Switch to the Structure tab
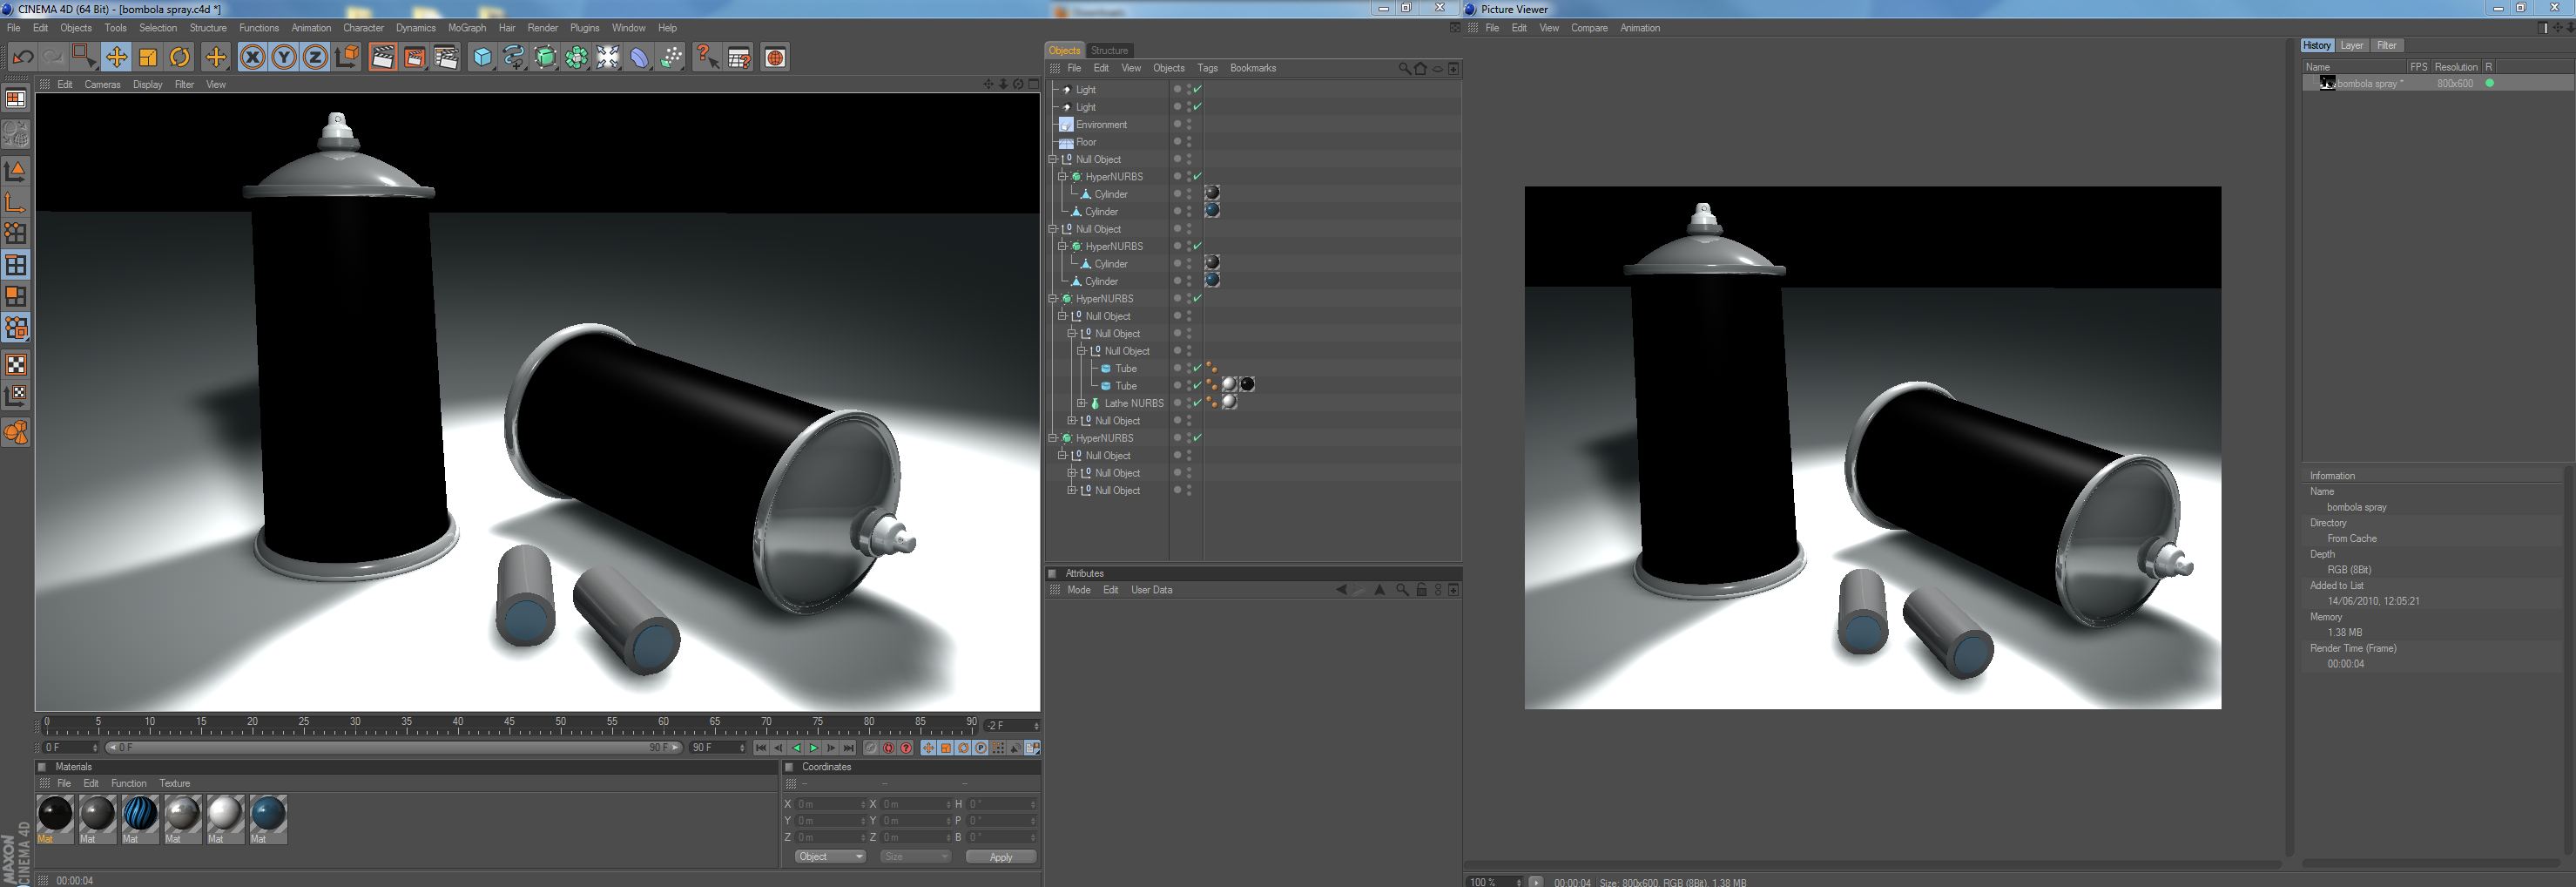The height and width of the screenshot is (887, 2576). pos(1109,50)
